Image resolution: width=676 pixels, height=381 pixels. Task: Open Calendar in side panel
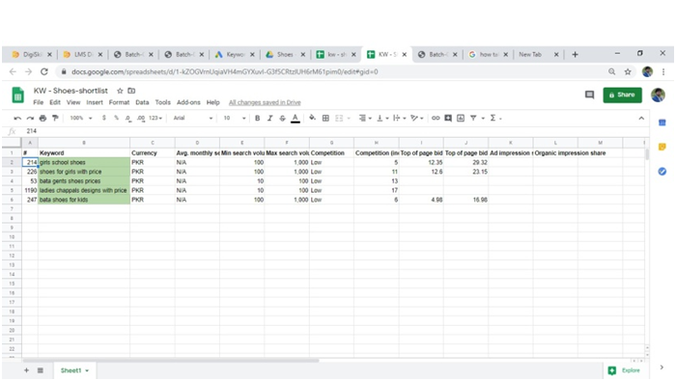pos(662,123)
